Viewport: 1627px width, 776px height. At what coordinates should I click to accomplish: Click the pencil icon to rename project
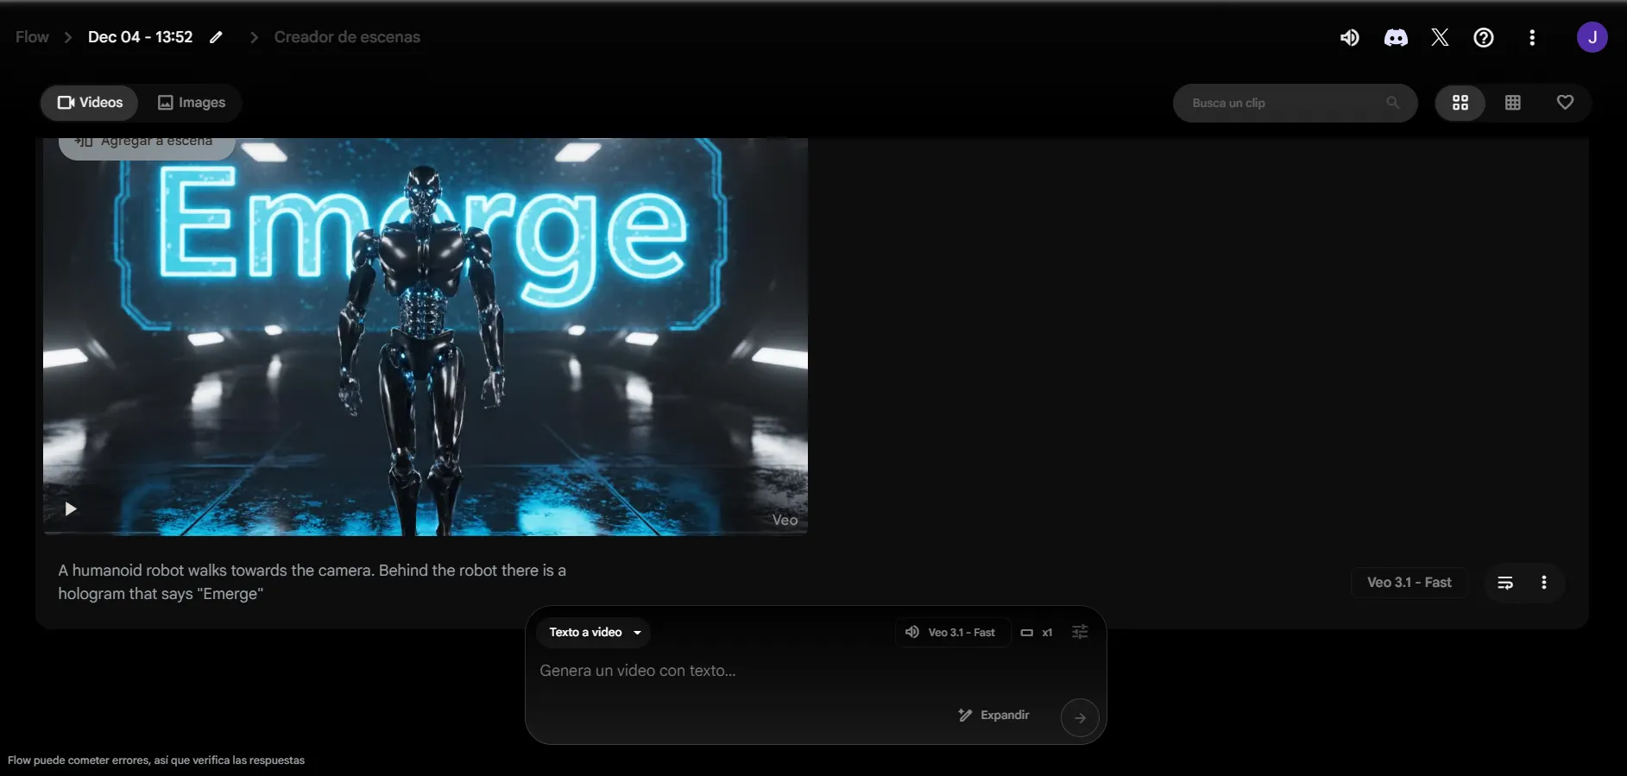pyautogui.click(x=216, y=37)
